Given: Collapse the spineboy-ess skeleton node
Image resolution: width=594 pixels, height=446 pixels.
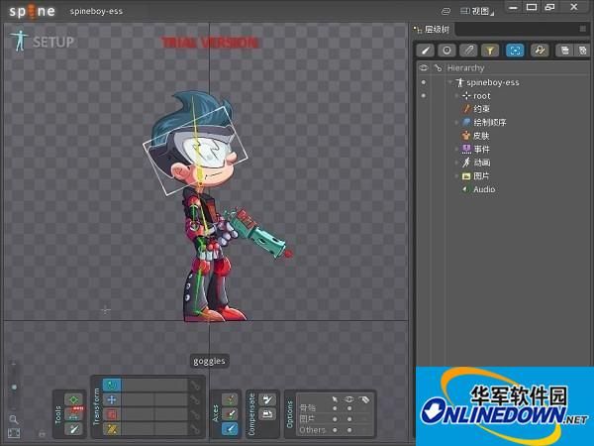Looking at the screenshot, I should point(449,82).
